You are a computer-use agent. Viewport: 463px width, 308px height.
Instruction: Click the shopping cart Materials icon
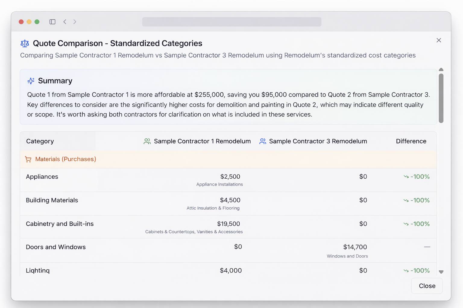(28, 159)
